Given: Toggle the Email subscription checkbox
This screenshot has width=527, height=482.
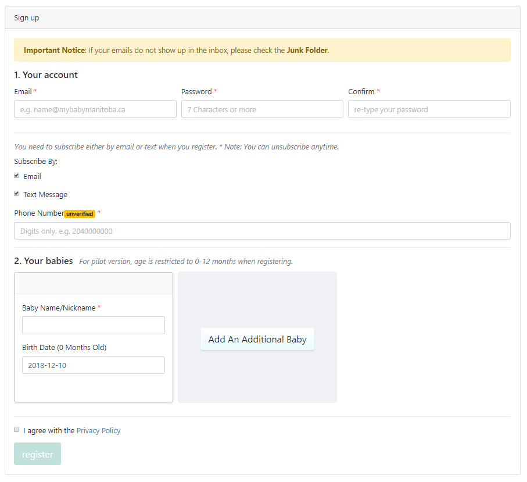Looking at the screenshot, I should [x=17, y=176].
